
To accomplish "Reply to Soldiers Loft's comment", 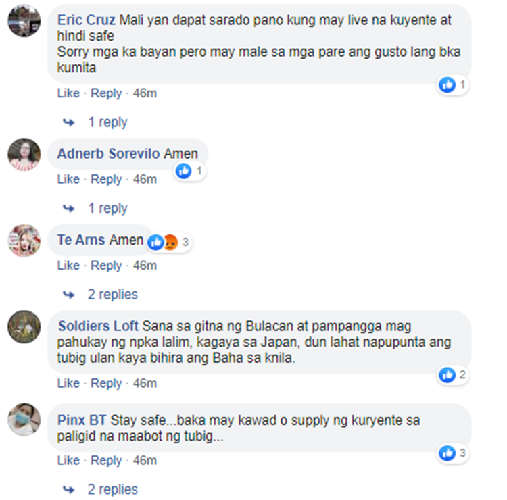I will click(x=106, y=384).
